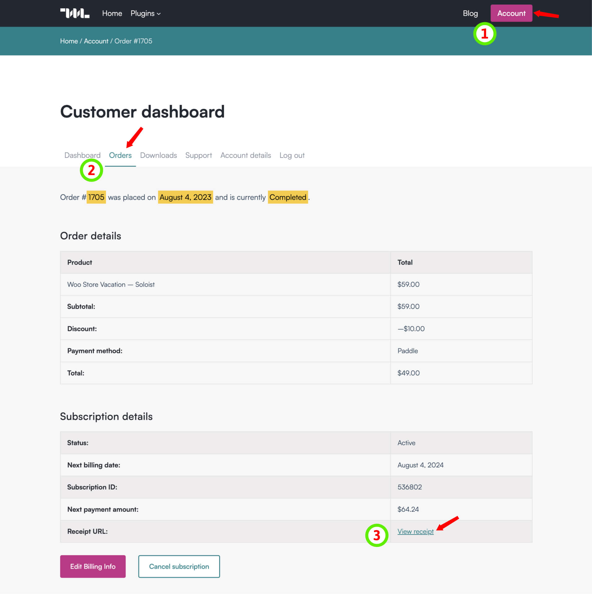Click the Subscription details heading
592x594 pixels.
[106, 416]
